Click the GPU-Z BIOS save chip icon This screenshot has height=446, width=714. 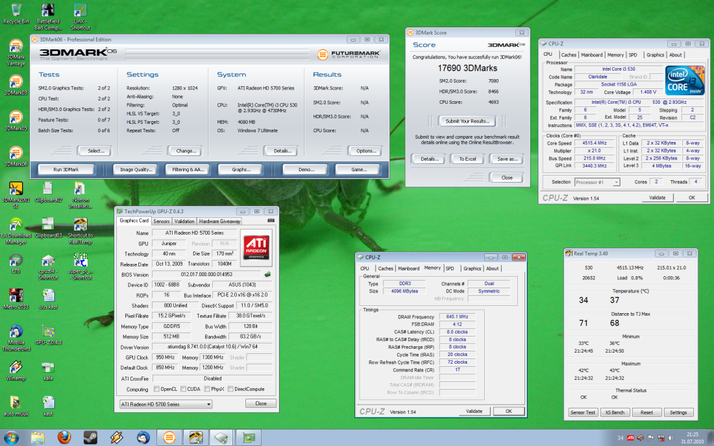[267, 274]
